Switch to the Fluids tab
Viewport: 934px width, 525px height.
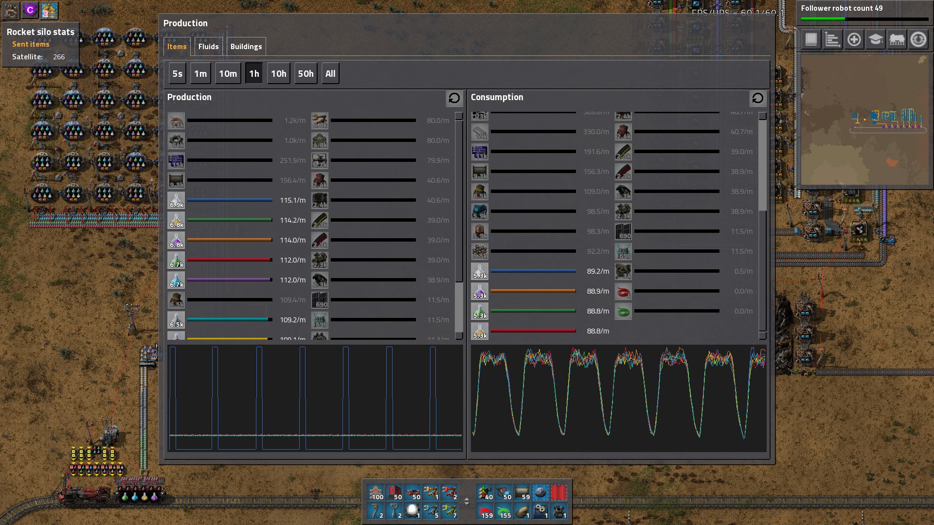[x=208, y=47]
